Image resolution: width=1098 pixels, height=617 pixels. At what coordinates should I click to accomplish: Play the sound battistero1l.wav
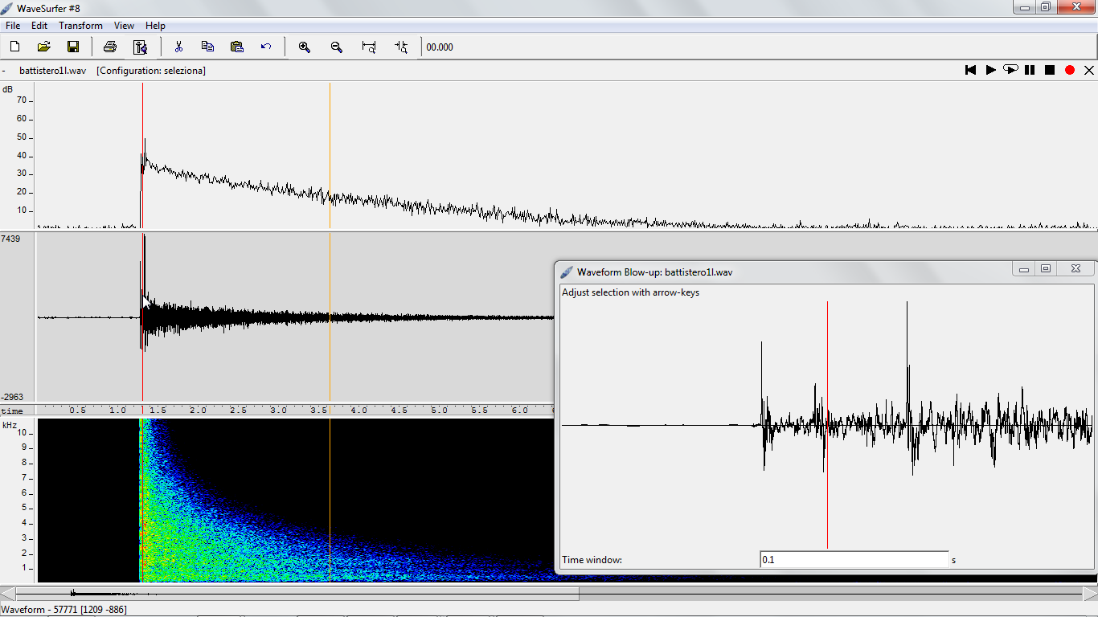(x=990, y=70)
